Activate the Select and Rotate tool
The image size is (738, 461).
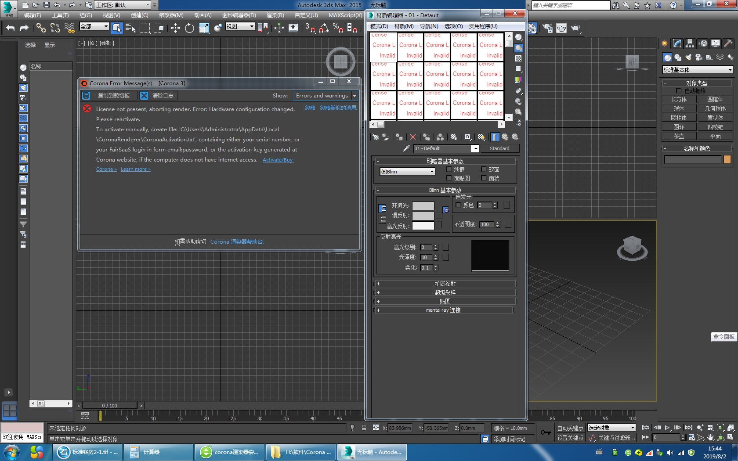click(189, 28)
